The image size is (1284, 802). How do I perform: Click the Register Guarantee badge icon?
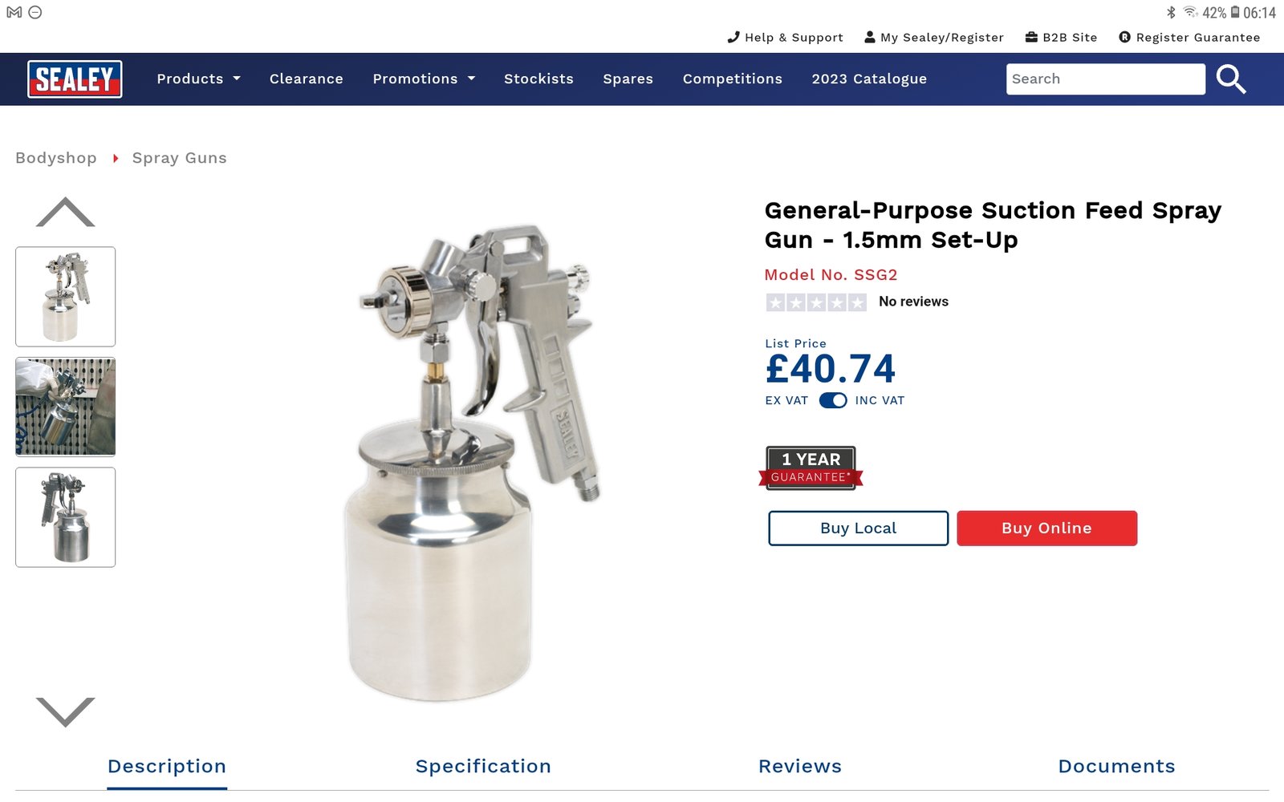[1124, 37]
